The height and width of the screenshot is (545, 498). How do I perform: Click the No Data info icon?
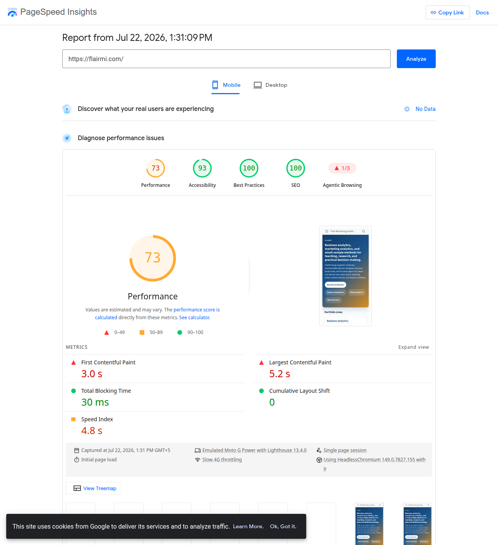pos(407,109)
